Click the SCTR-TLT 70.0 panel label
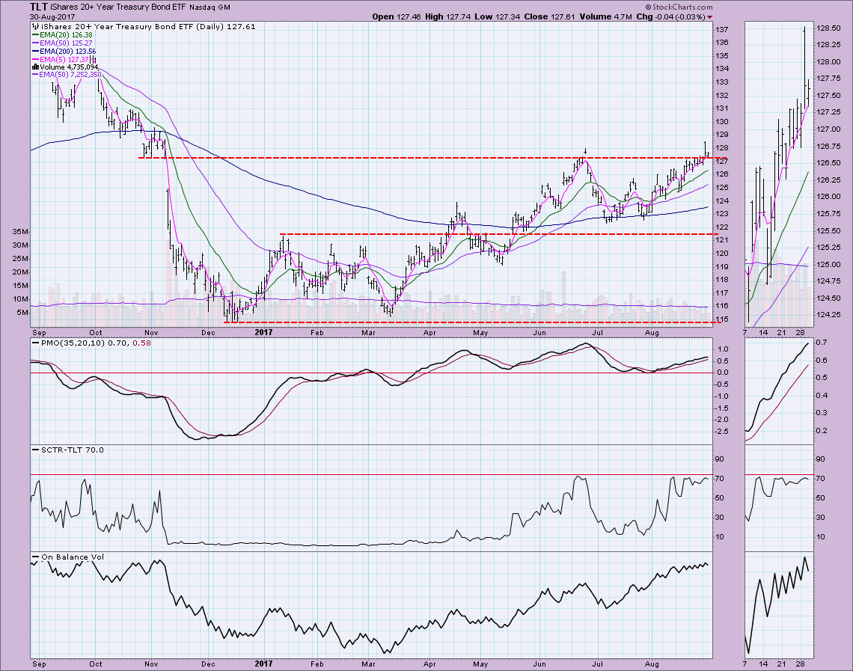 click(x=58, y=450)
